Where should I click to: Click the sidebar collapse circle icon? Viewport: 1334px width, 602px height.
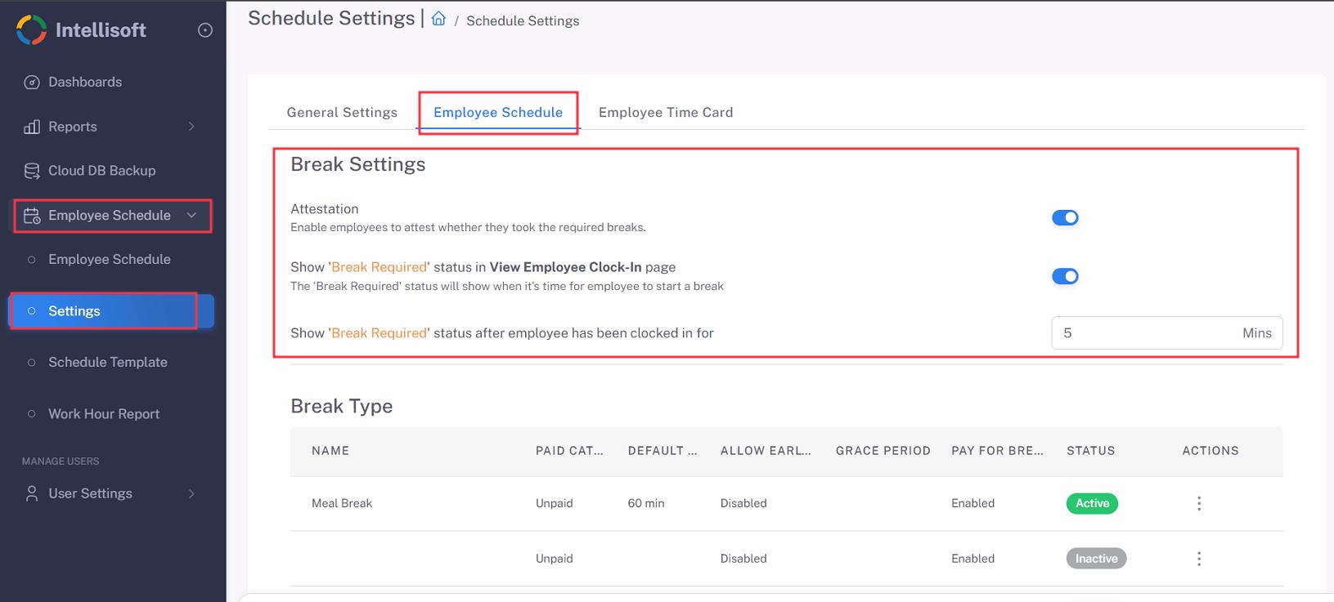pyautogui.click(x=205, y=30)
